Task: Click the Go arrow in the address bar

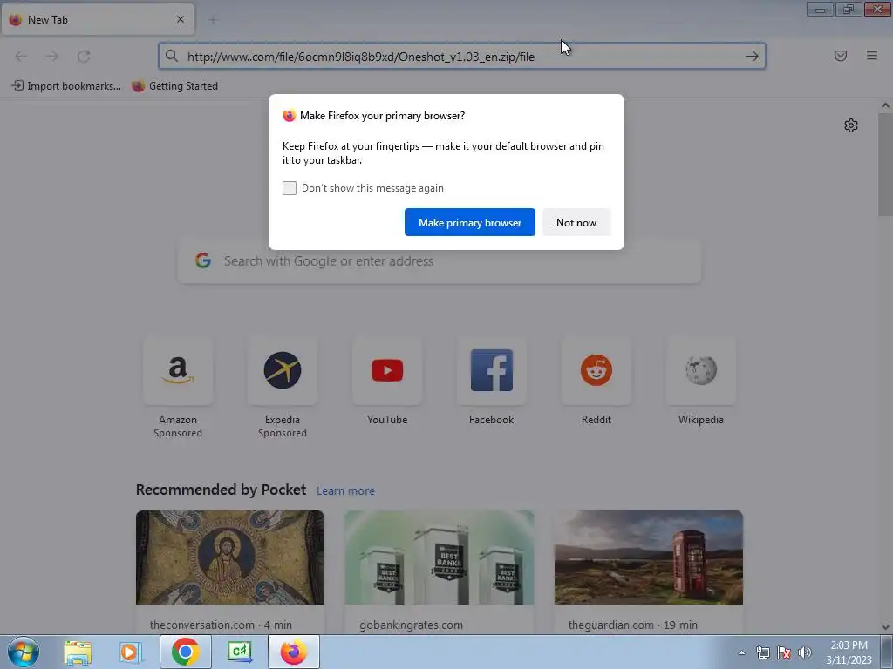Action: (x=753, y=56)
